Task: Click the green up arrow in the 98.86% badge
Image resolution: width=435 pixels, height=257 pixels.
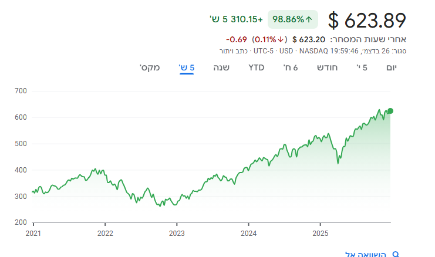Action: (309, 19)
